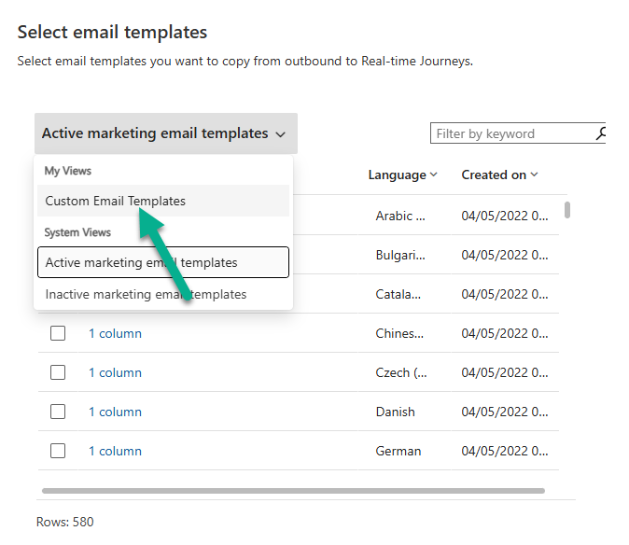
Task: Expand the Language column header chevron
Action: 434,175
